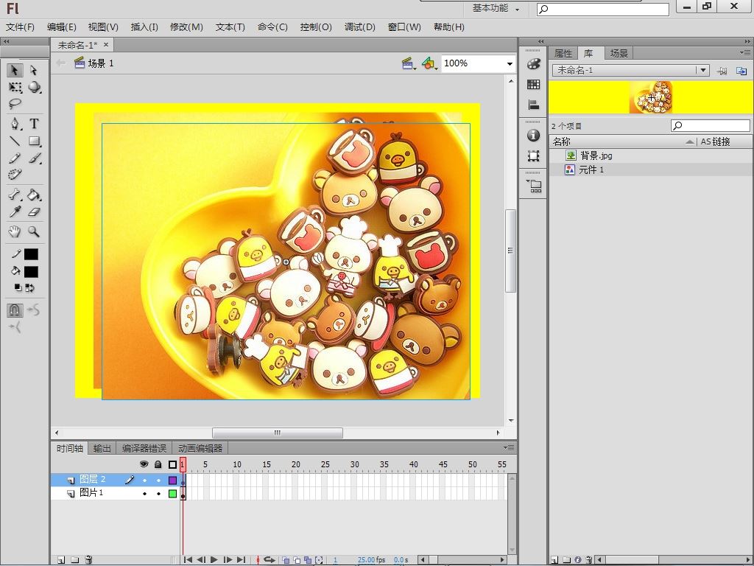Select the Selection (black arrow) tool

[15, 70]
